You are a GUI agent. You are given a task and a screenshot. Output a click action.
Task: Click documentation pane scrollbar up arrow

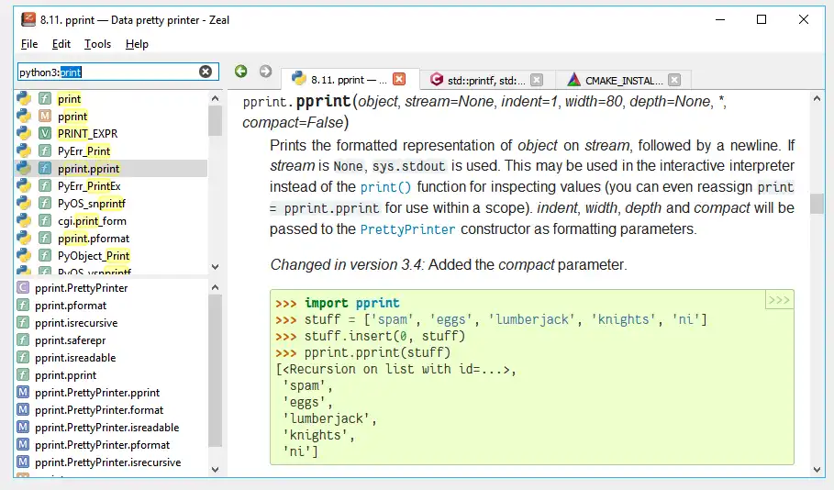tap(817, 98)
